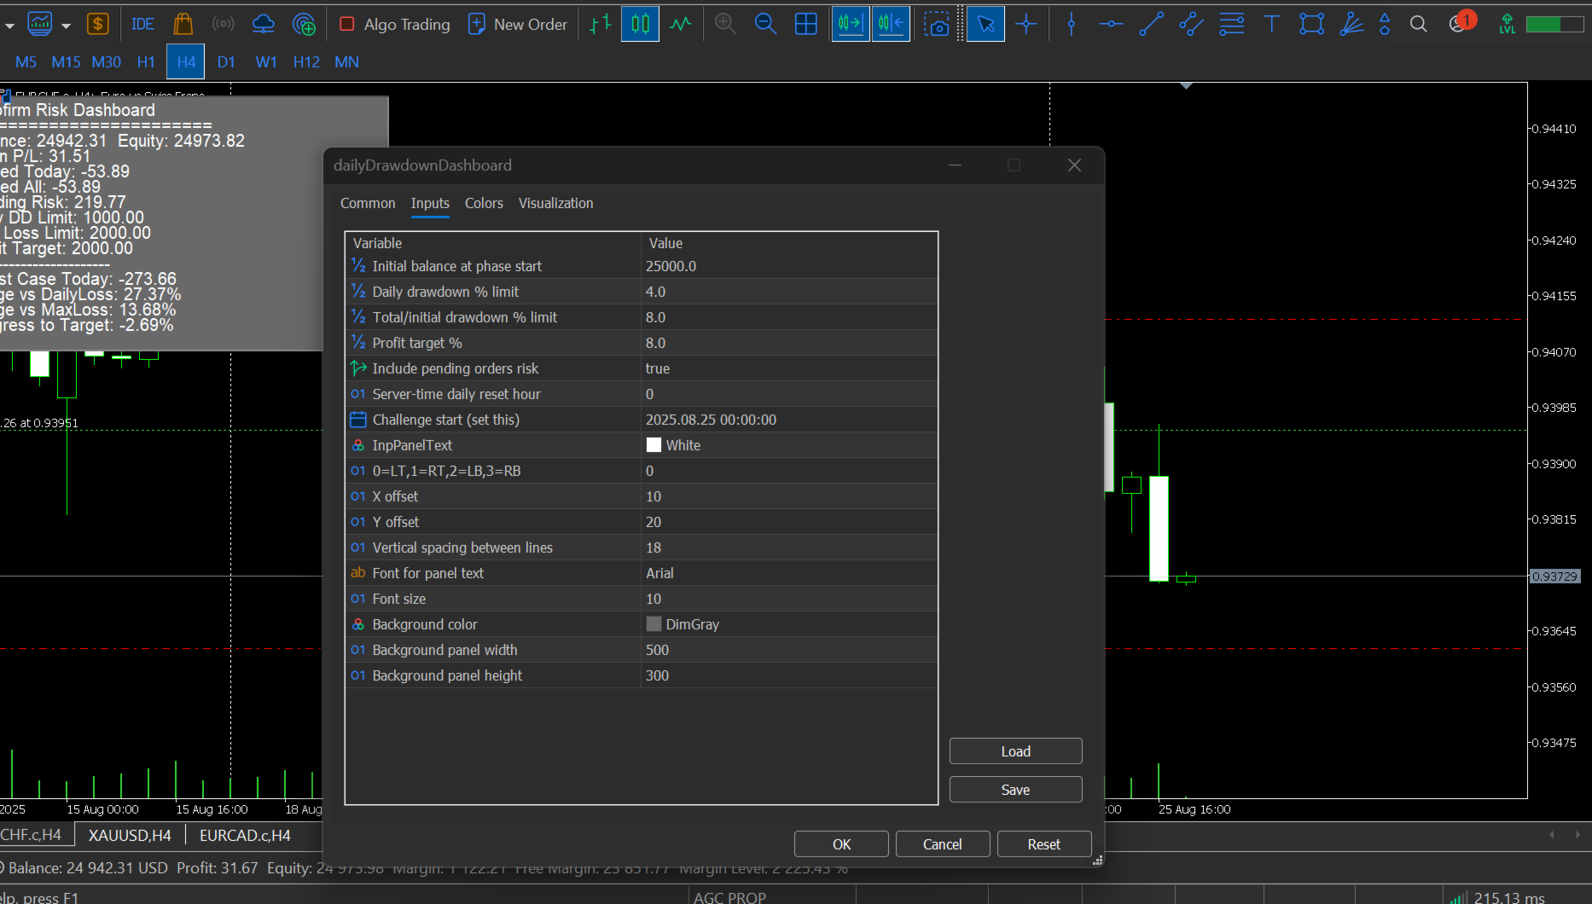The image size is (1592, 904).
Task: Click the OK button
Action: click(x=841, y=844)
